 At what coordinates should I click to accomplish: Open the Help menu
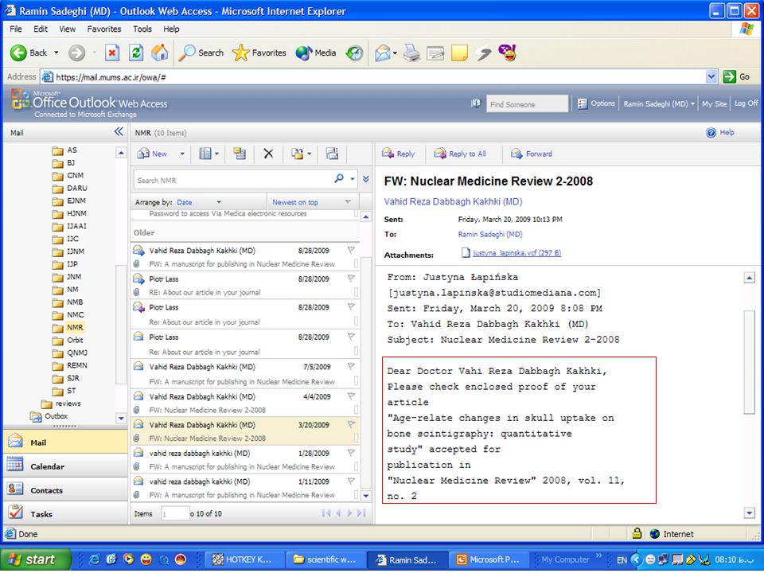[x=171, y=29]
